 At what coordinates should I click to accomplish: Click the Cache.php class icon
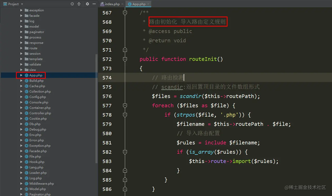(27, 86)
